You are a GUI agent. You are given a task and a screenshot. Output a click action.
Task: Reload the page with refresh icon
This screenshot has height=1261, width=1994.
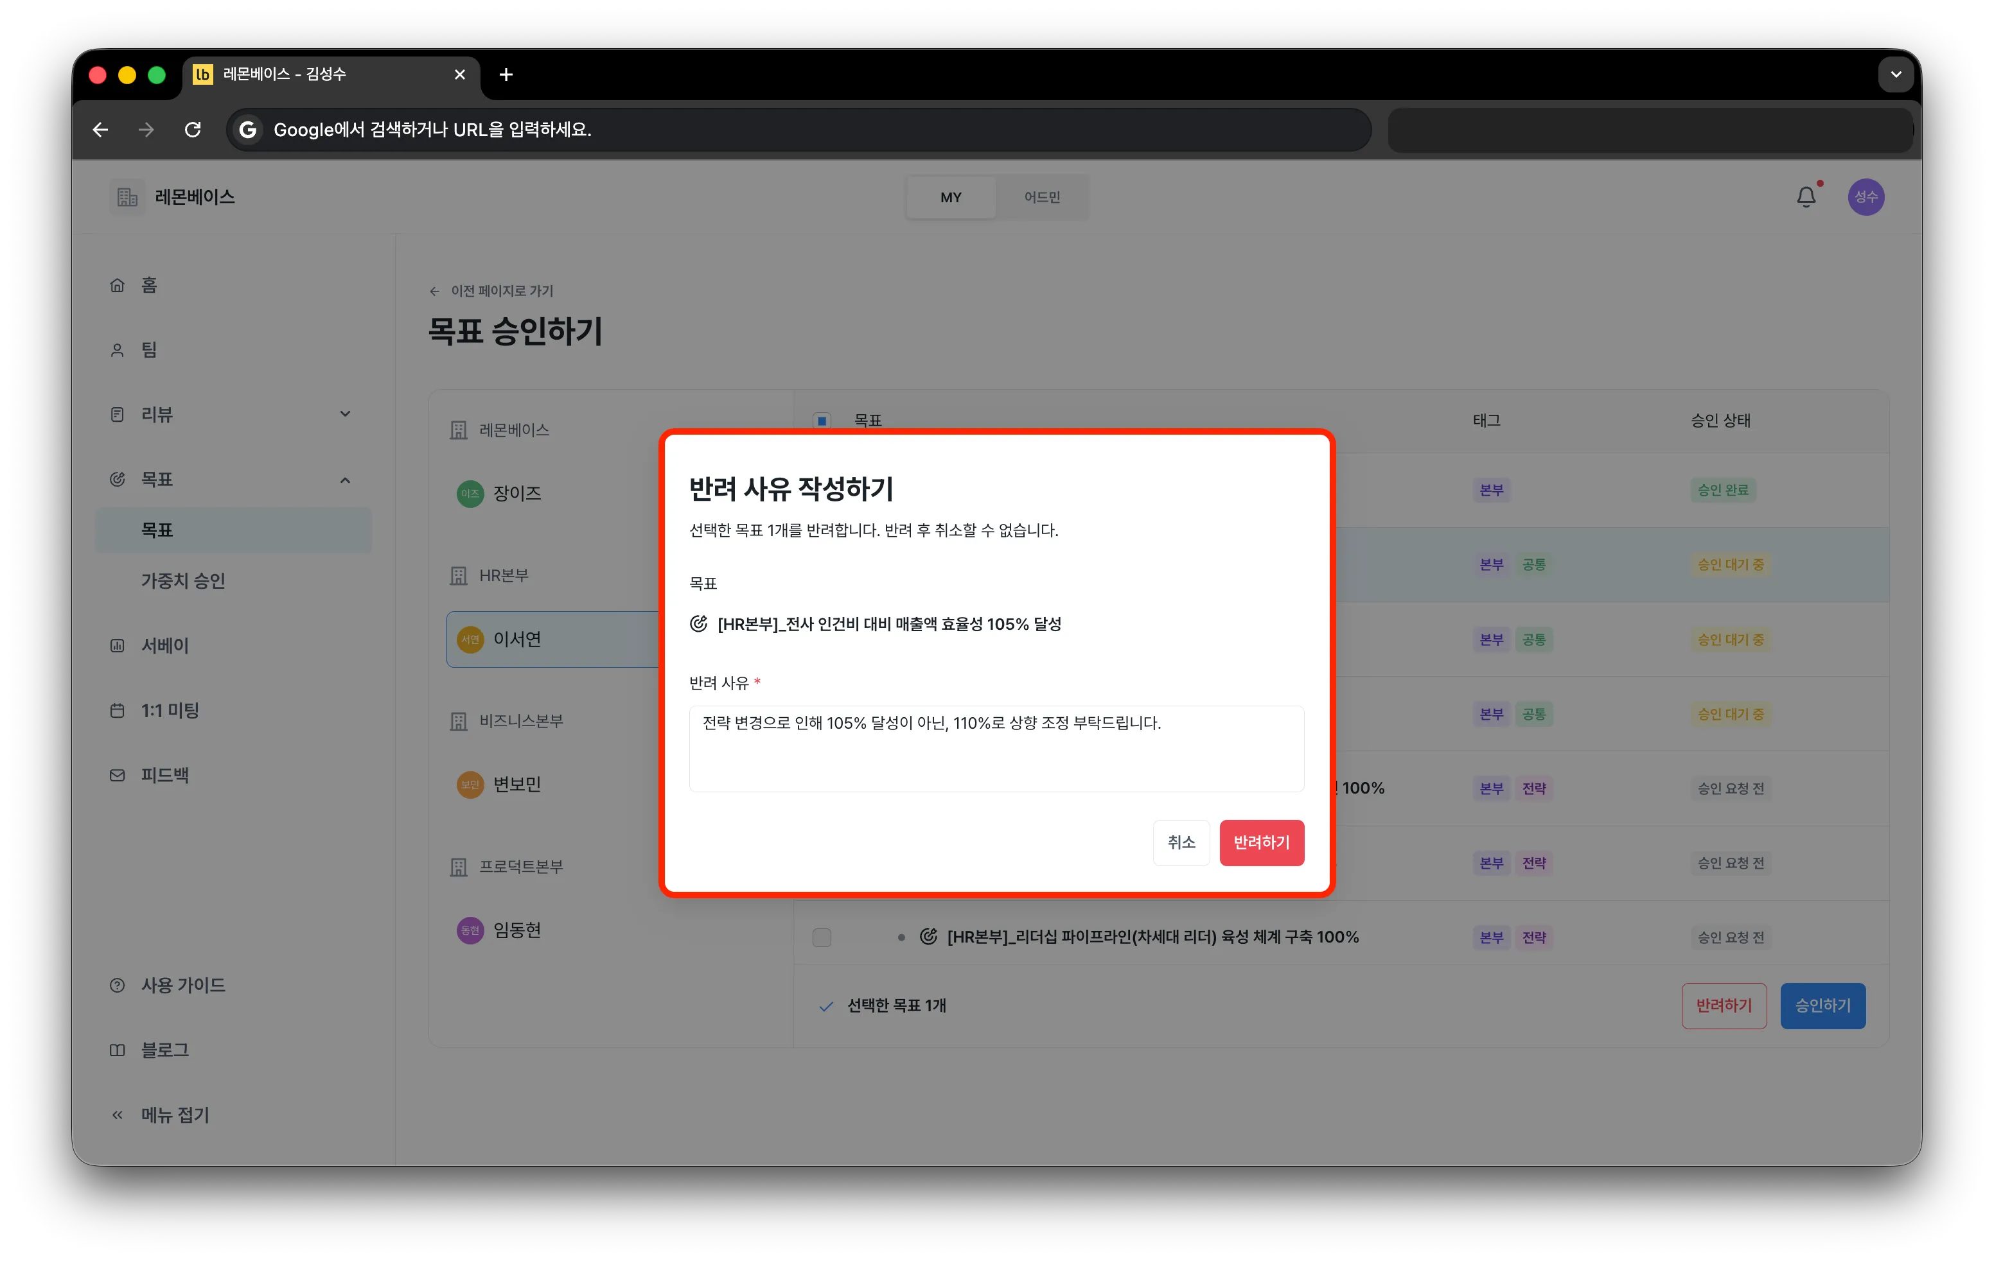[193, 130]
